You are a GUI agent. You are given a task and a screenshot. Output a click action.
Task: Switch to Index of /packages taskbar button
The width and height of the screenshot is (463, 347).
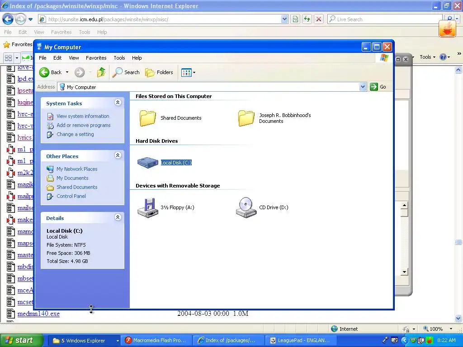tap(228, 341)
